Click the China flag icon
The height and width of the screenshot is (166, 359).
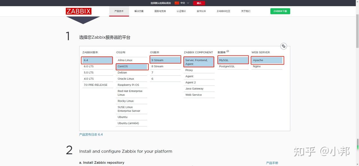coord(177,3)
